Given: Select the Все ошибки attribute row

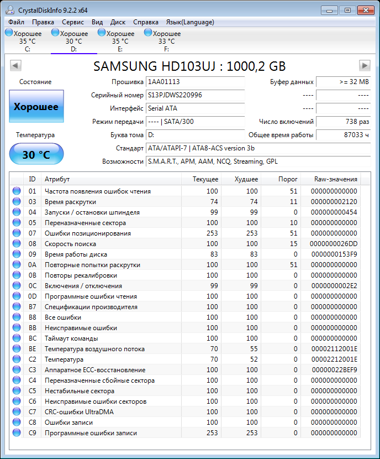Looking at the screenshot, I should 184,317.
